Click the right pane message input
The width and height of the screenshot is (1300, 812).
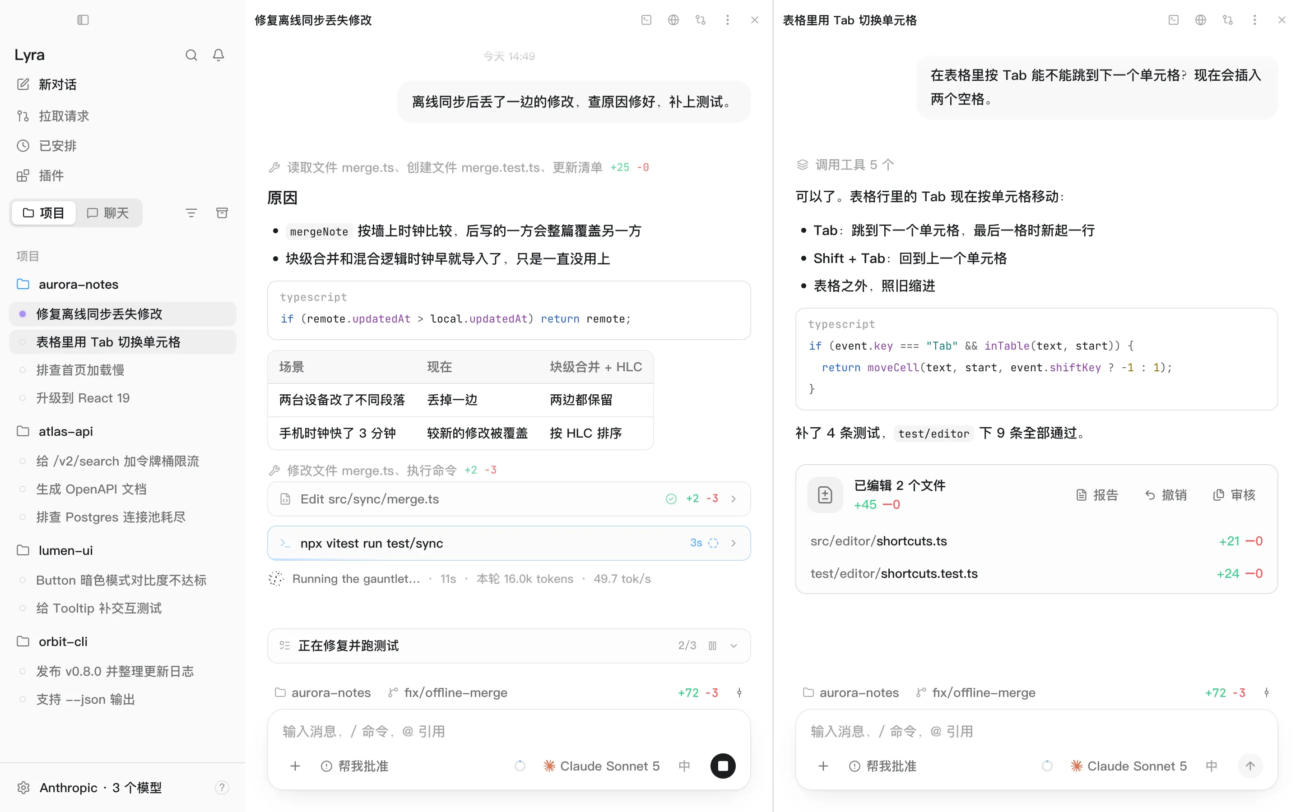point(1036,731)
